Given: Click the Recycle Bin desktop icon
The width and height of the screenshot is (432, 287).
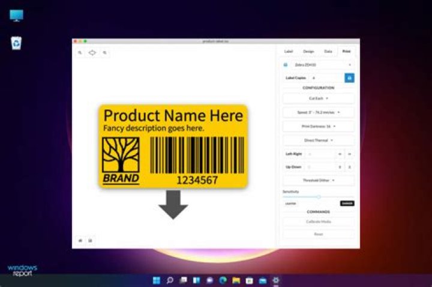Looking at the screenshot, I should 16,43.
